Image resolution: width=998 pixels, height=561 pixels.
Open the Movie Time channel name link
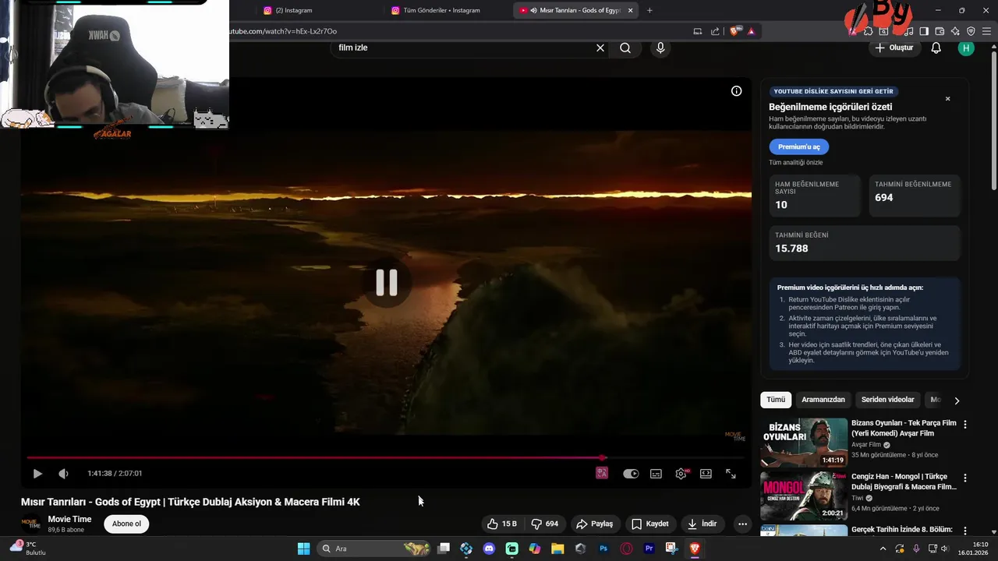tap(69, 519)
